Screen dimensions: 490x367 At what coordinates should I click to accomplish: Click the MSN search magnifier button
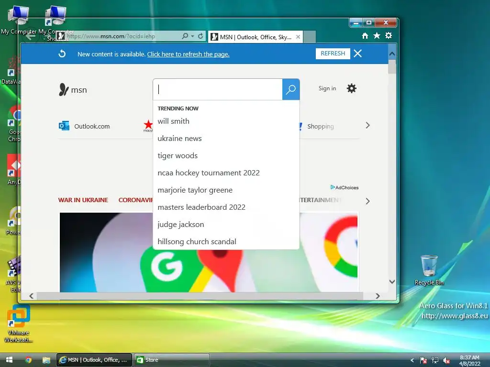click(x=290, y=89)
